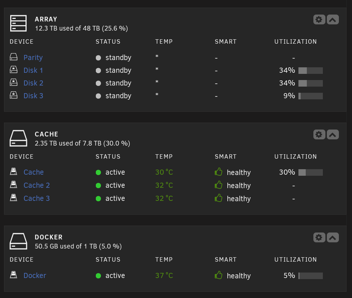This screenshot has width=352, height=298.
Task: Open the Cache panel settings gear
Action: tap(319, 135)
